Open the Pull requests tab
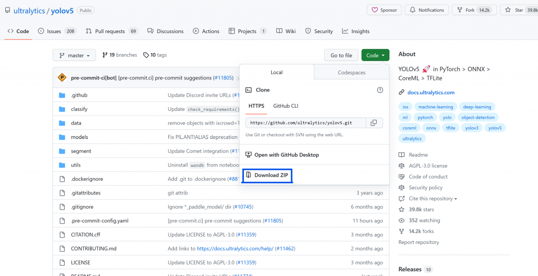 111,31
